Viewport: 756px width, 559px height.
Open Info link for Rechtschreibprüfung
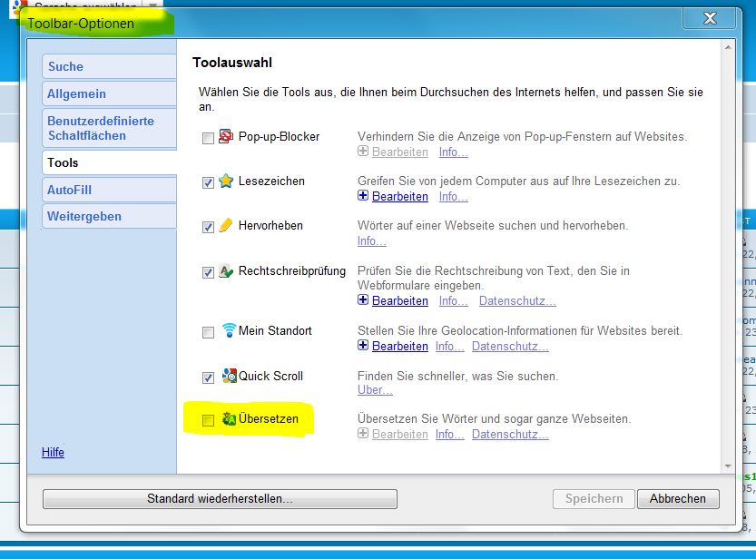pos(453,300)
